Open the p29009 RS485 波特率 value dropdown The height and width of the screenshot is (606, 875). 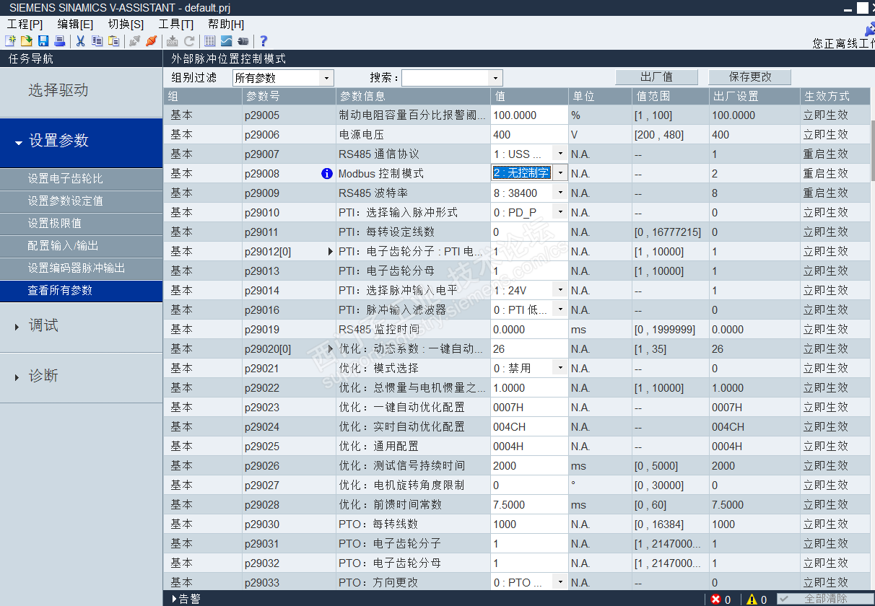tap(560, 193)
